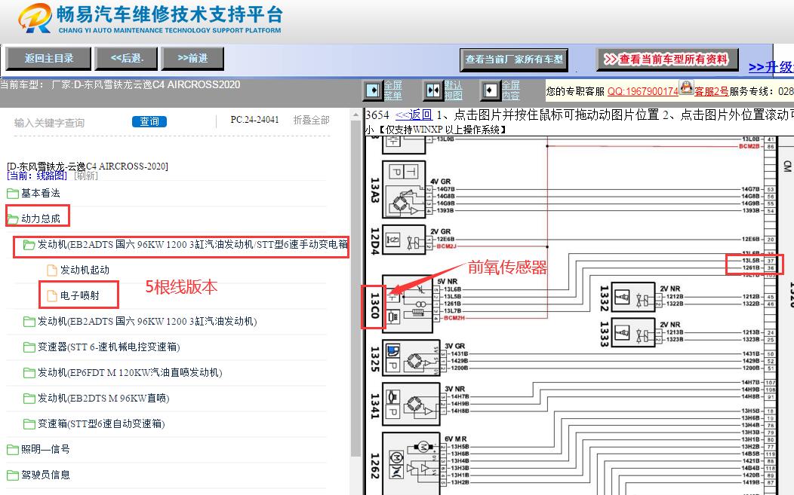Expand the 照明—信号 folder
This screenshot has width=794, height=495.
point(45,449)
